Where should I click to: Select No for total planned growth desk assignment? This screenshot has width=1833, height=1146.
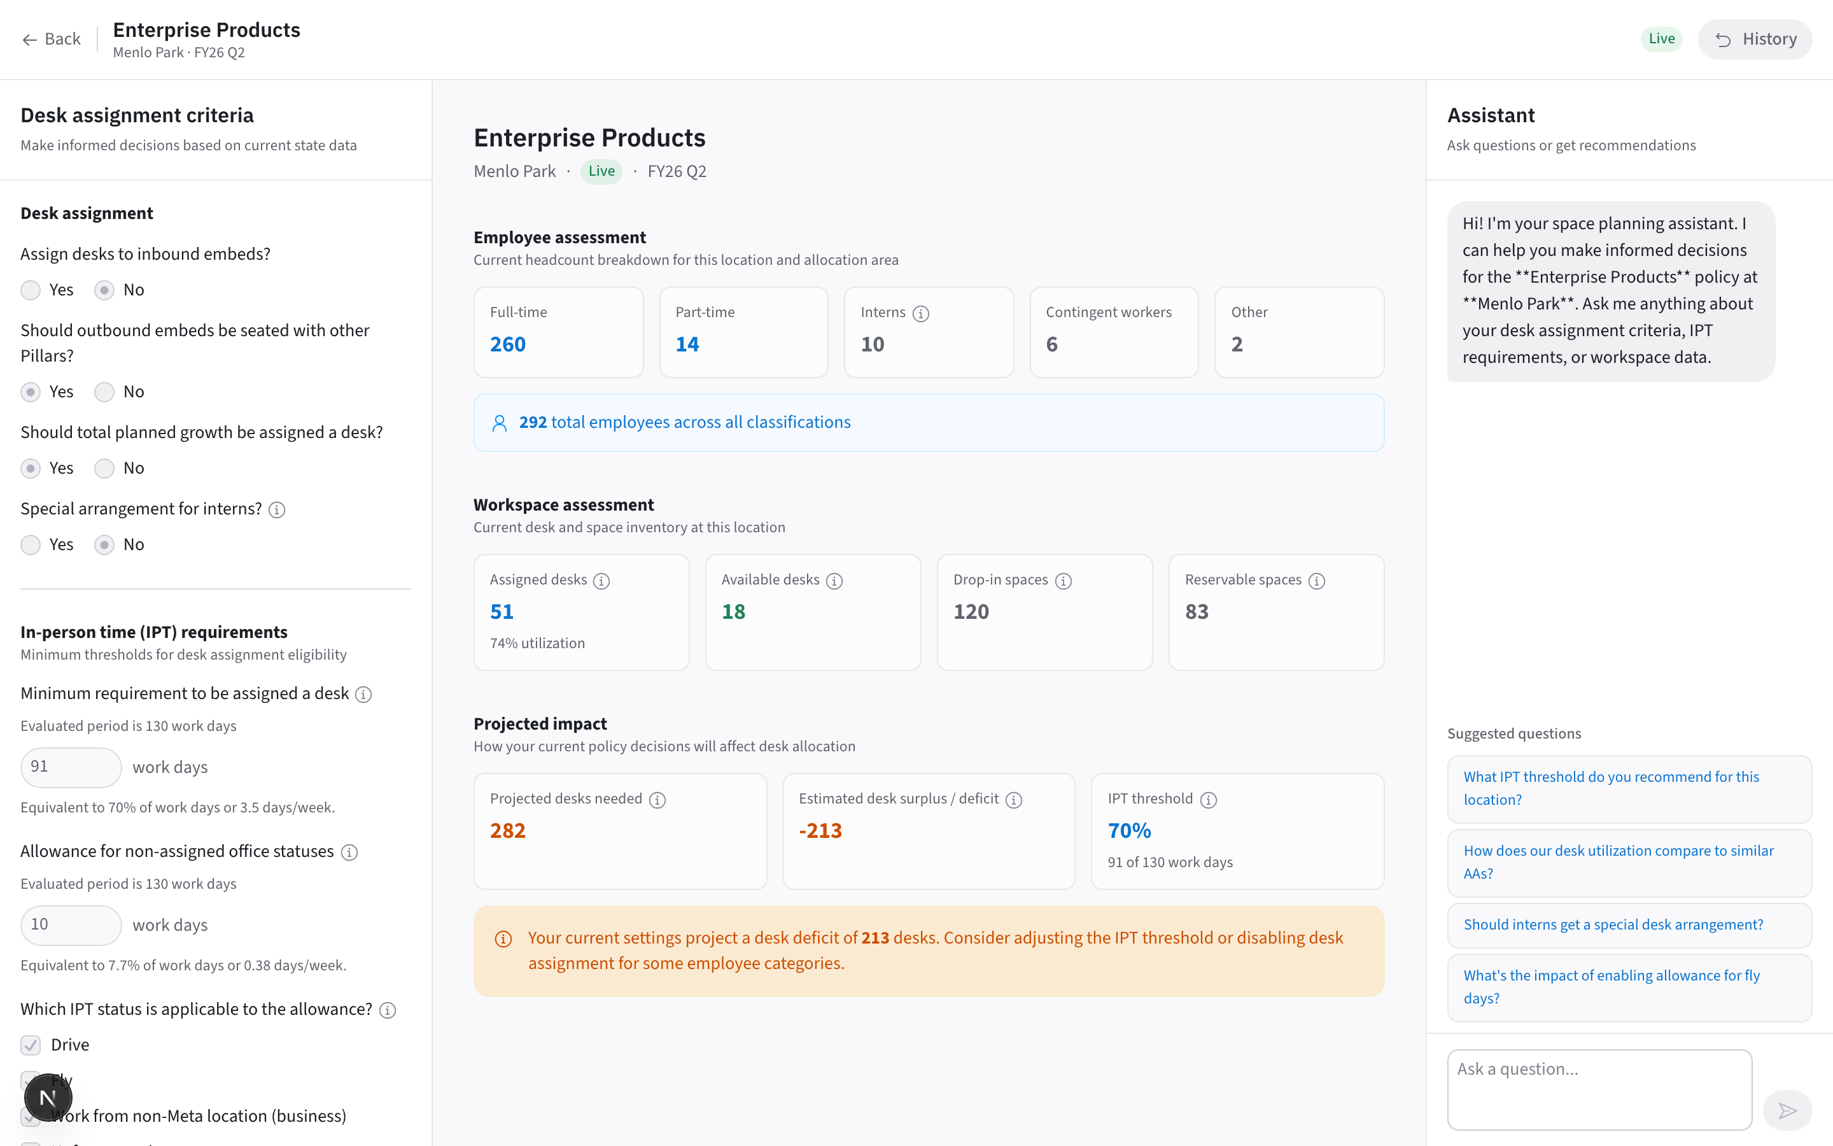coord(104,469)
